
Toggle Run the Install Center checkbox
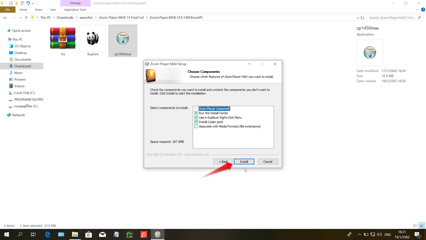pyautogui.click(x=196, y=113)
